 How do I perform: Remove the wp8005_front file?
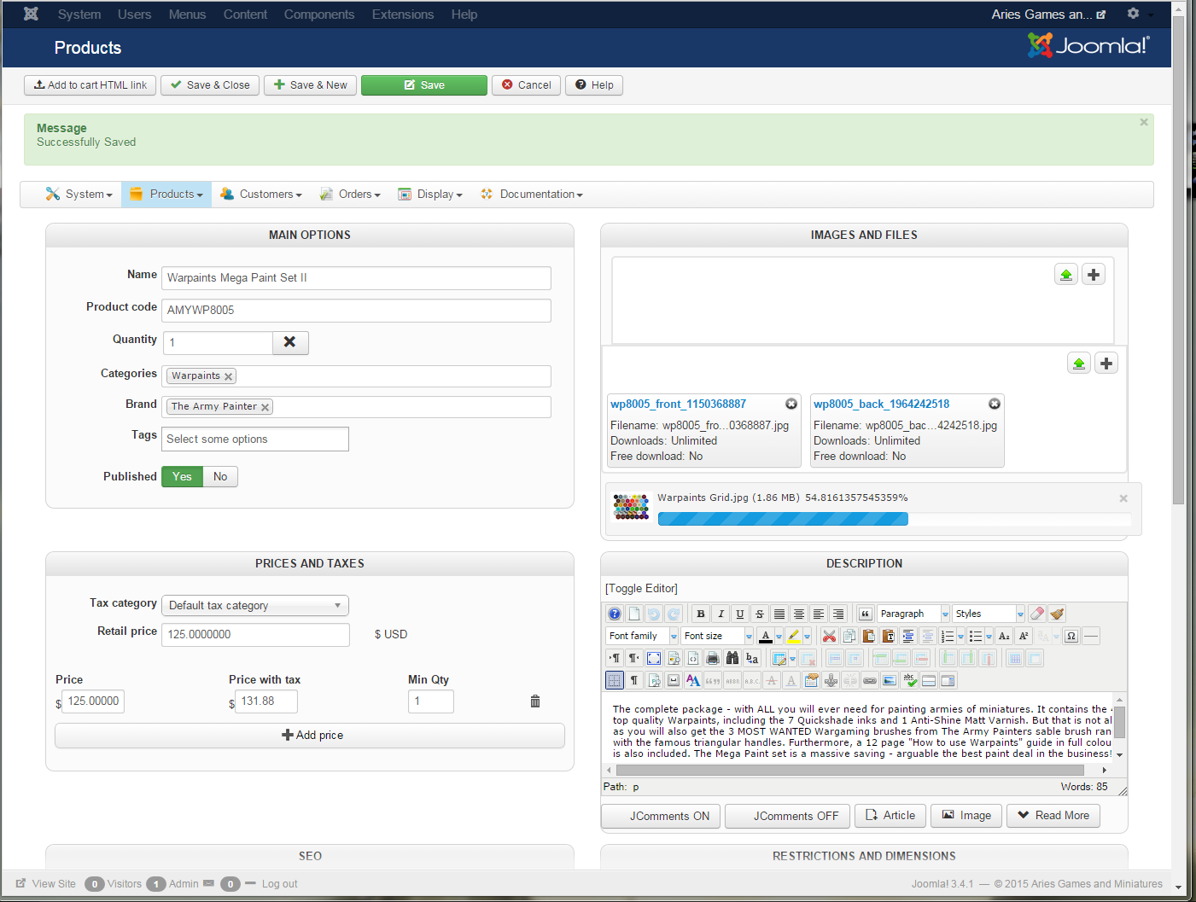tap(791, 404)
